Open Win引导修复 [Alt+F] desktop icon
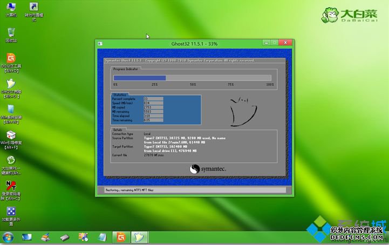 [x=11, y=140]
